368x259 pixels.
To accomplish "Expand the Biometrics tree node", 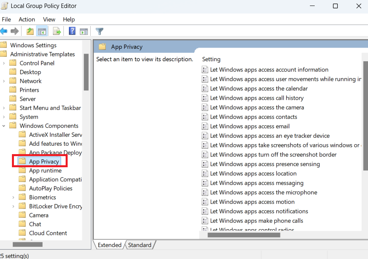I will point(13,197).
